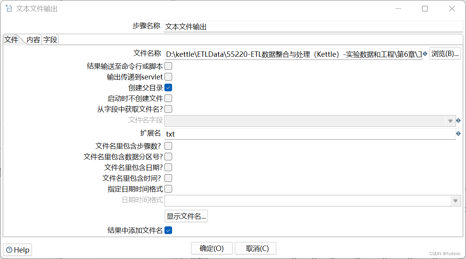Enable 结果输送至命令行或脚本 option

tap(168, 66)
